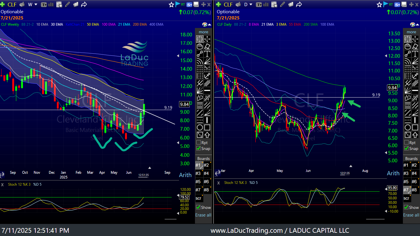Select the hand pan tool in weekly chart toolbar

tap(200, 46)
